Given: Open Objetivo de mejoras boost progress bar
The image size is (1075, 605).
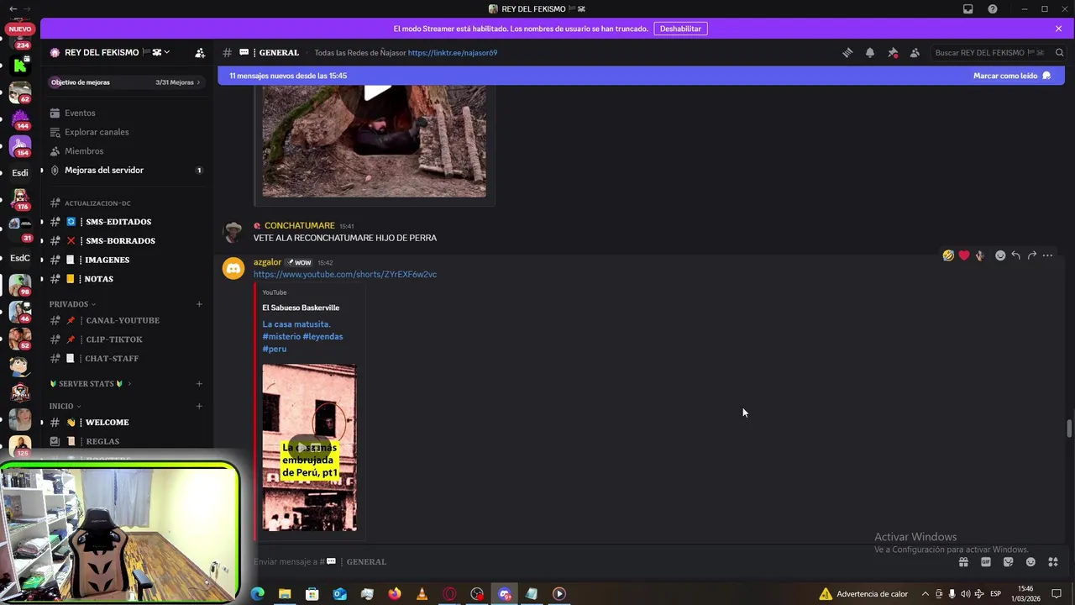Looking at the screenshot, I should 126,82.
